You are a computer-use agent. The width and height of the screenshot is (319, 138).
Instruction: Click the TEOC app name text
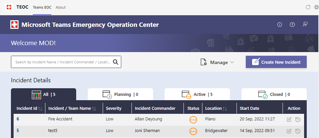pos(23,7)
